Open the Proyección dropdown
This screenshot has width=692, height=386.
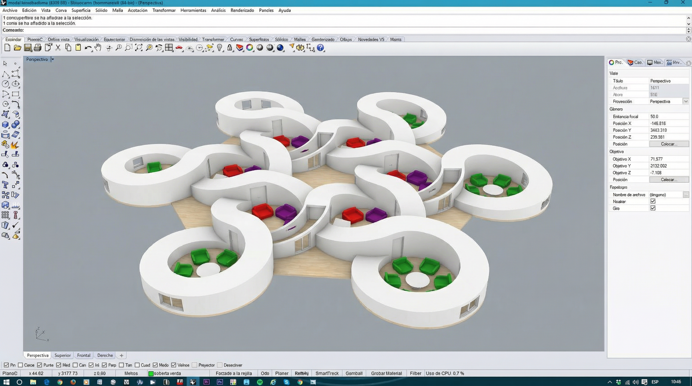(x=685, y=102)
